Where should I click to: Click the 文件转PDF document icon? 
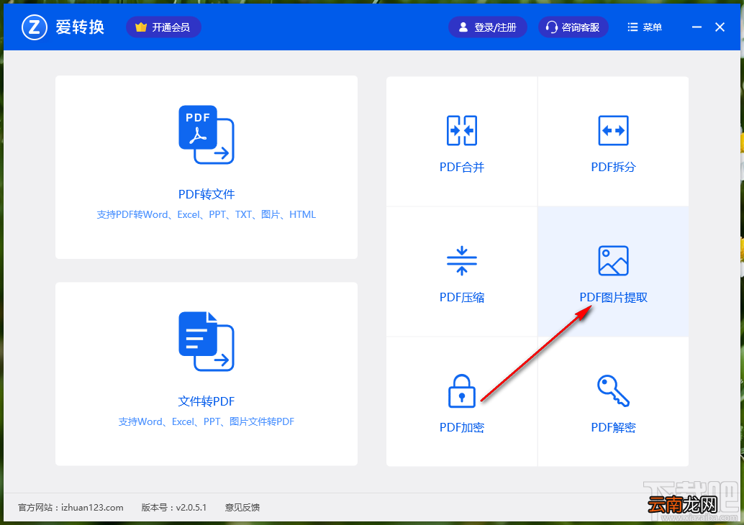point(207,342)
